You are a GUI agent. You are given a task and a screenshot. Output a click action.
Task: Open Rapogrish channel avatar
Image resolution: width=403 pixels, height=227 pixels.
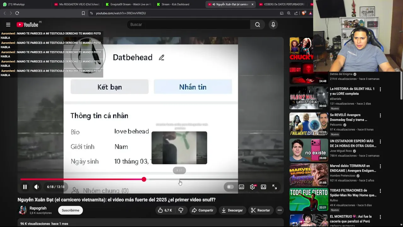coord(23,210)
